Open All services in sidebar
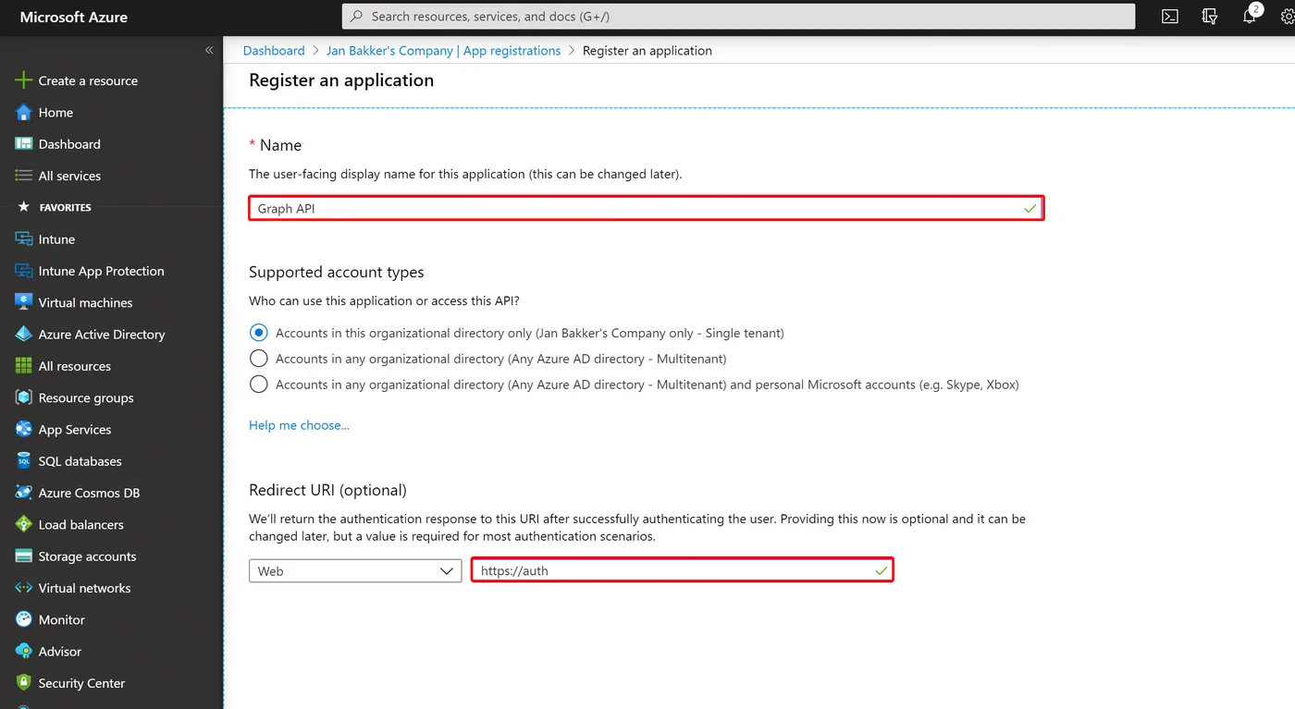The height and width of the screenshot is (709, 1295). pos(69,176)
